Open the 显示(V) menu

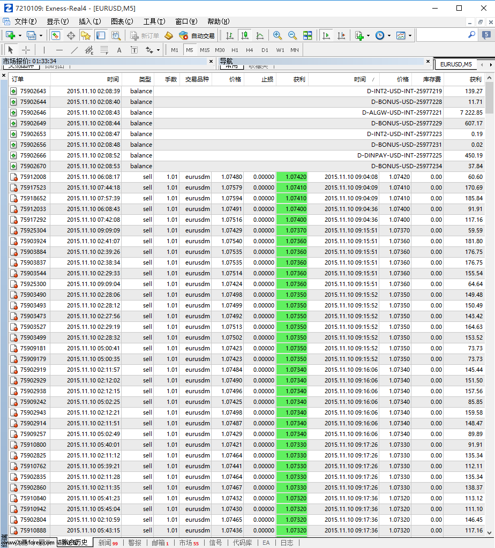tap(58, 21)
